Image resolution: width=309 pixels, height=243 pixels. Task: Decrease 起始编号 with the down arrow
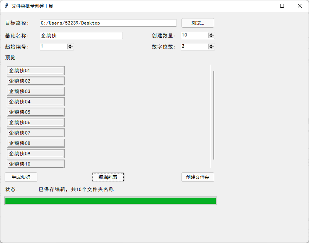(x=71, y=48)
